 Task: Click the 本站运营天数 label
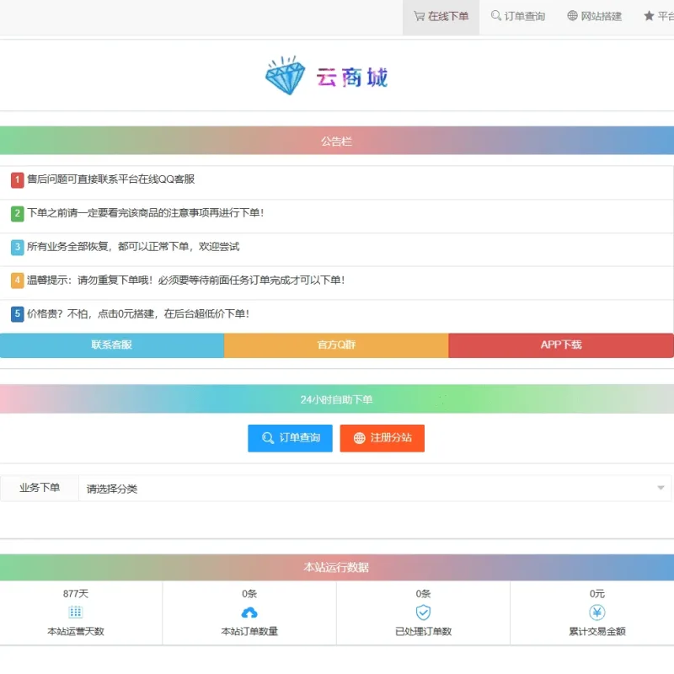pyautogui.click(x=76, y=631)
